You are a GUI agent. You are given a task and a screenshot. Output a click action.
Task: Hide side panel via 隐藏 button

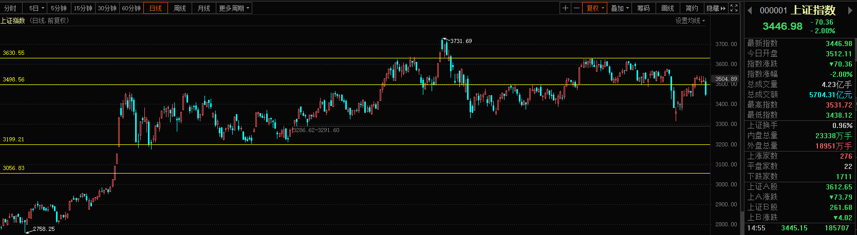pyautogui.click(x=716, y=8)
